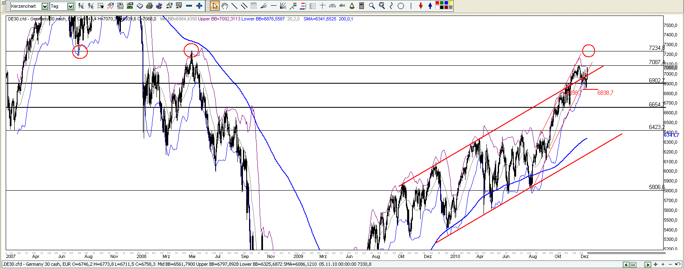Click the blue plus toolbar icon

click(x=199, y=6)
